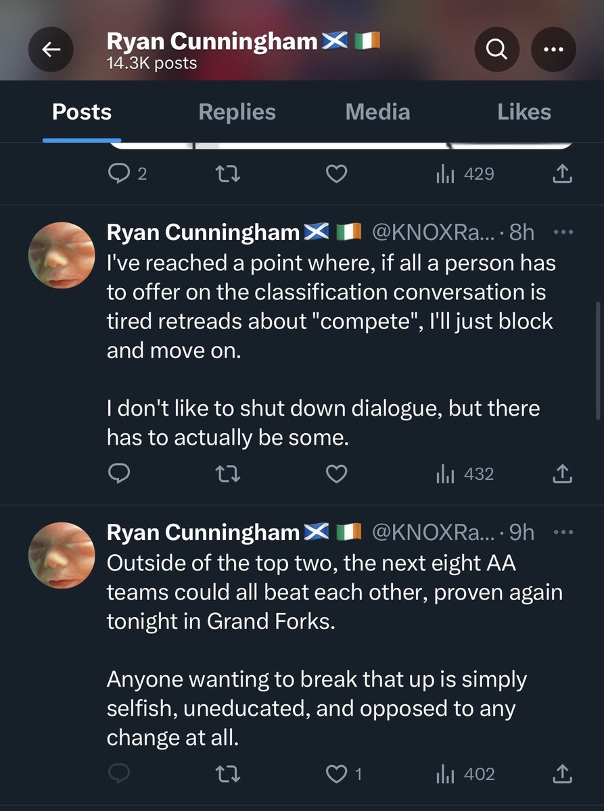This screenshot has height=811, width=604.
Task: Open more options on the 9h post
Action: click(563, 532)
